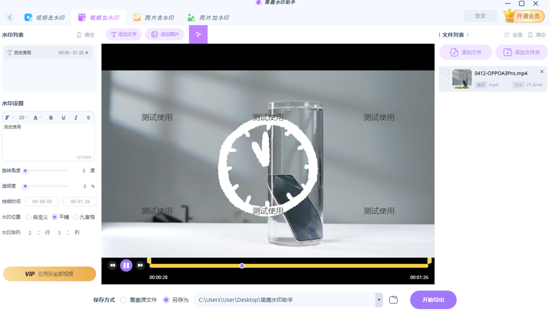The width and height of the screenshot is (550, 313).
Task: Click the 添加文件 button
Action: coord(466,52)
